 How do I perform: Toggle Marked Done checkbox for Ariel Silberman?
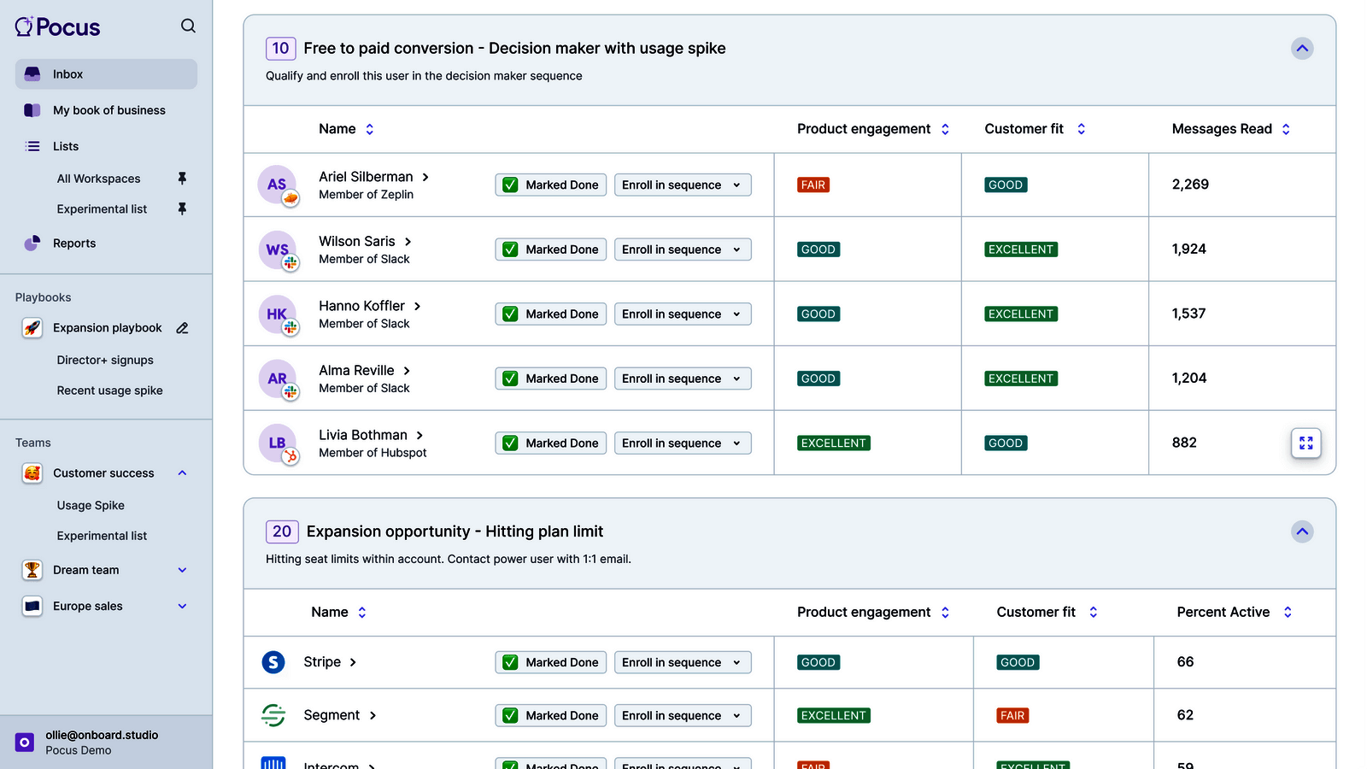click(x=511, y=185)
